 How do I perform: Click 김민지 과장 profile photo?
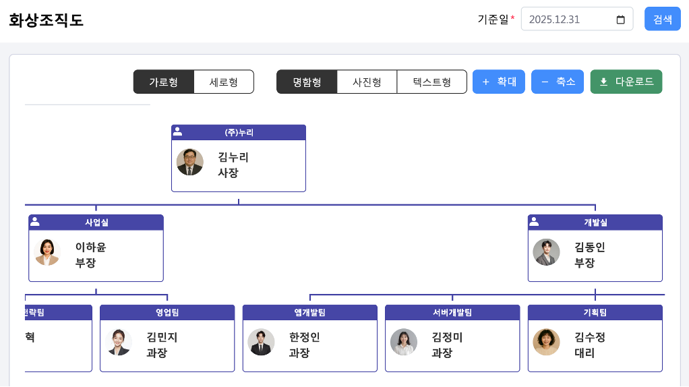(119, 342)
